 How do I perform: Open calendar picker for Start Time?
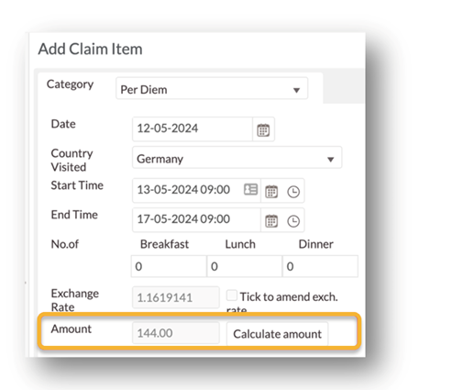[271, 192]
